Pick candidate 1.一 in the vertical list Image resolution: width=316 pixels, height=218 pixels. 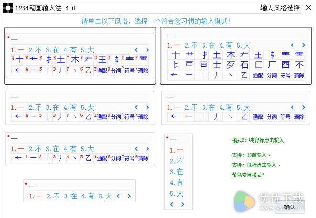pos(176,150)
